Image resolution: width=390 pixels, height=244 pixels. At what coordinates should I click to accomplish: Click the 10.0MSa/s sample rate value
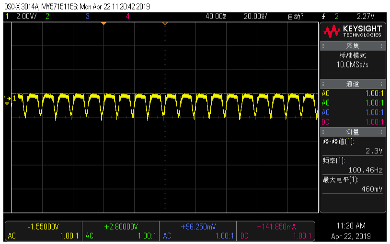[x=353, y=65]
